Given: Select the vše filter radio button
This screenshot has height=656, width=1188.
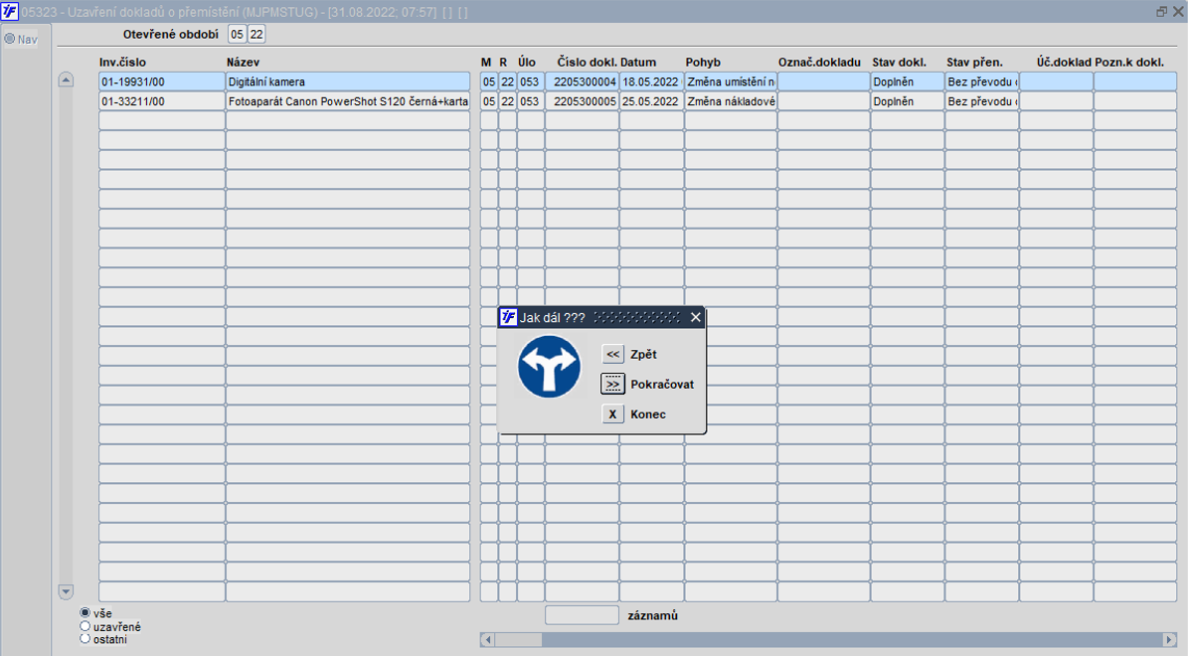Looking at the screenshot, I should [x=85, y=613].
